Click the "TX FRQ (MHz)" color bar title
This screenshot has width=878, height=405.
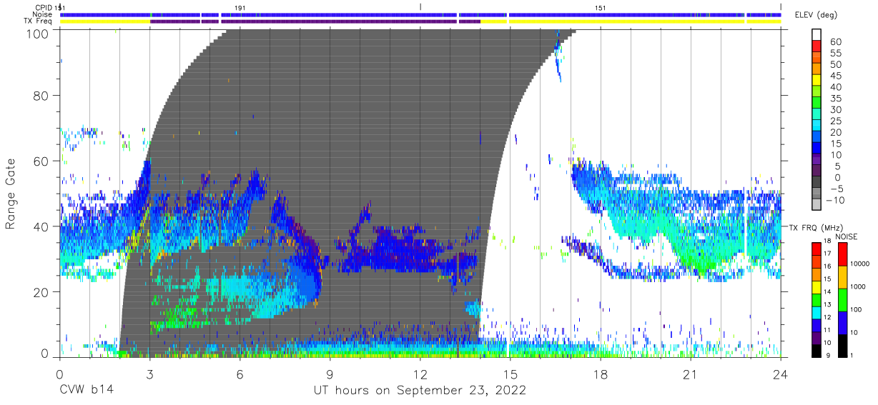point(815,227)
